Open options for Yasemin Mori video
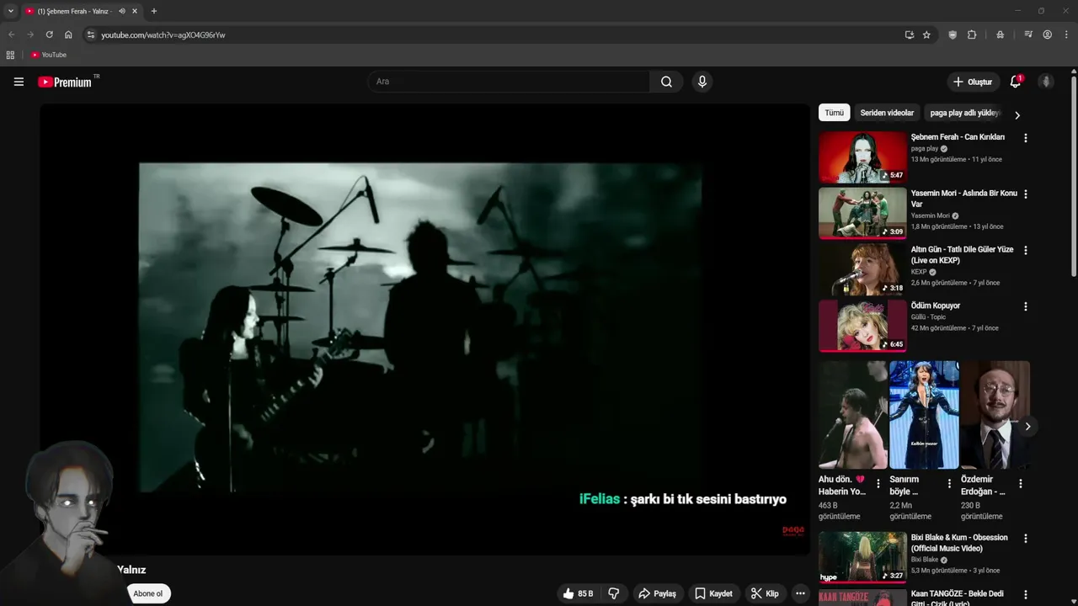 [1025, 194]
